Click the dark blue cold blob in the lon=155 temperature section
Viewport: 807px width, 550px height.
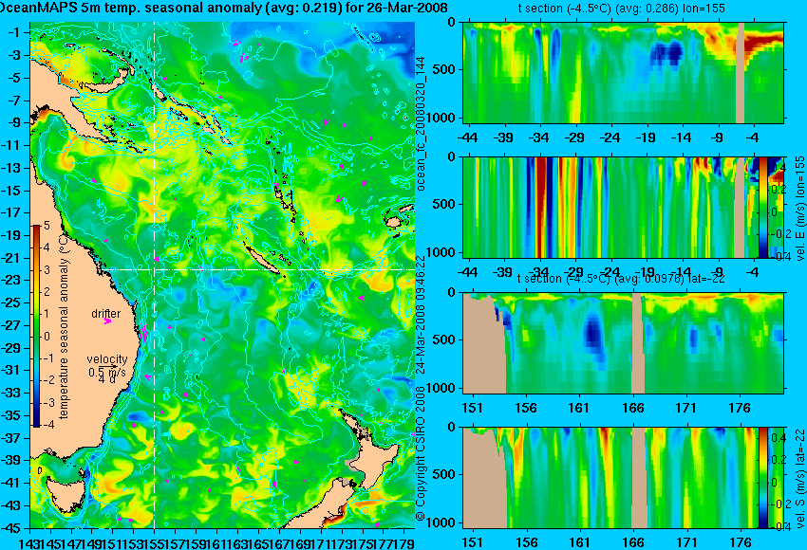click(x=667, y=53)
